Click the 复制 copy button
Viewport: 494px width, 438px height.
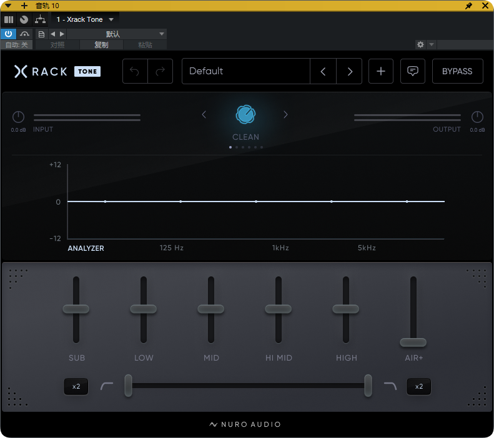pos(101,45)
